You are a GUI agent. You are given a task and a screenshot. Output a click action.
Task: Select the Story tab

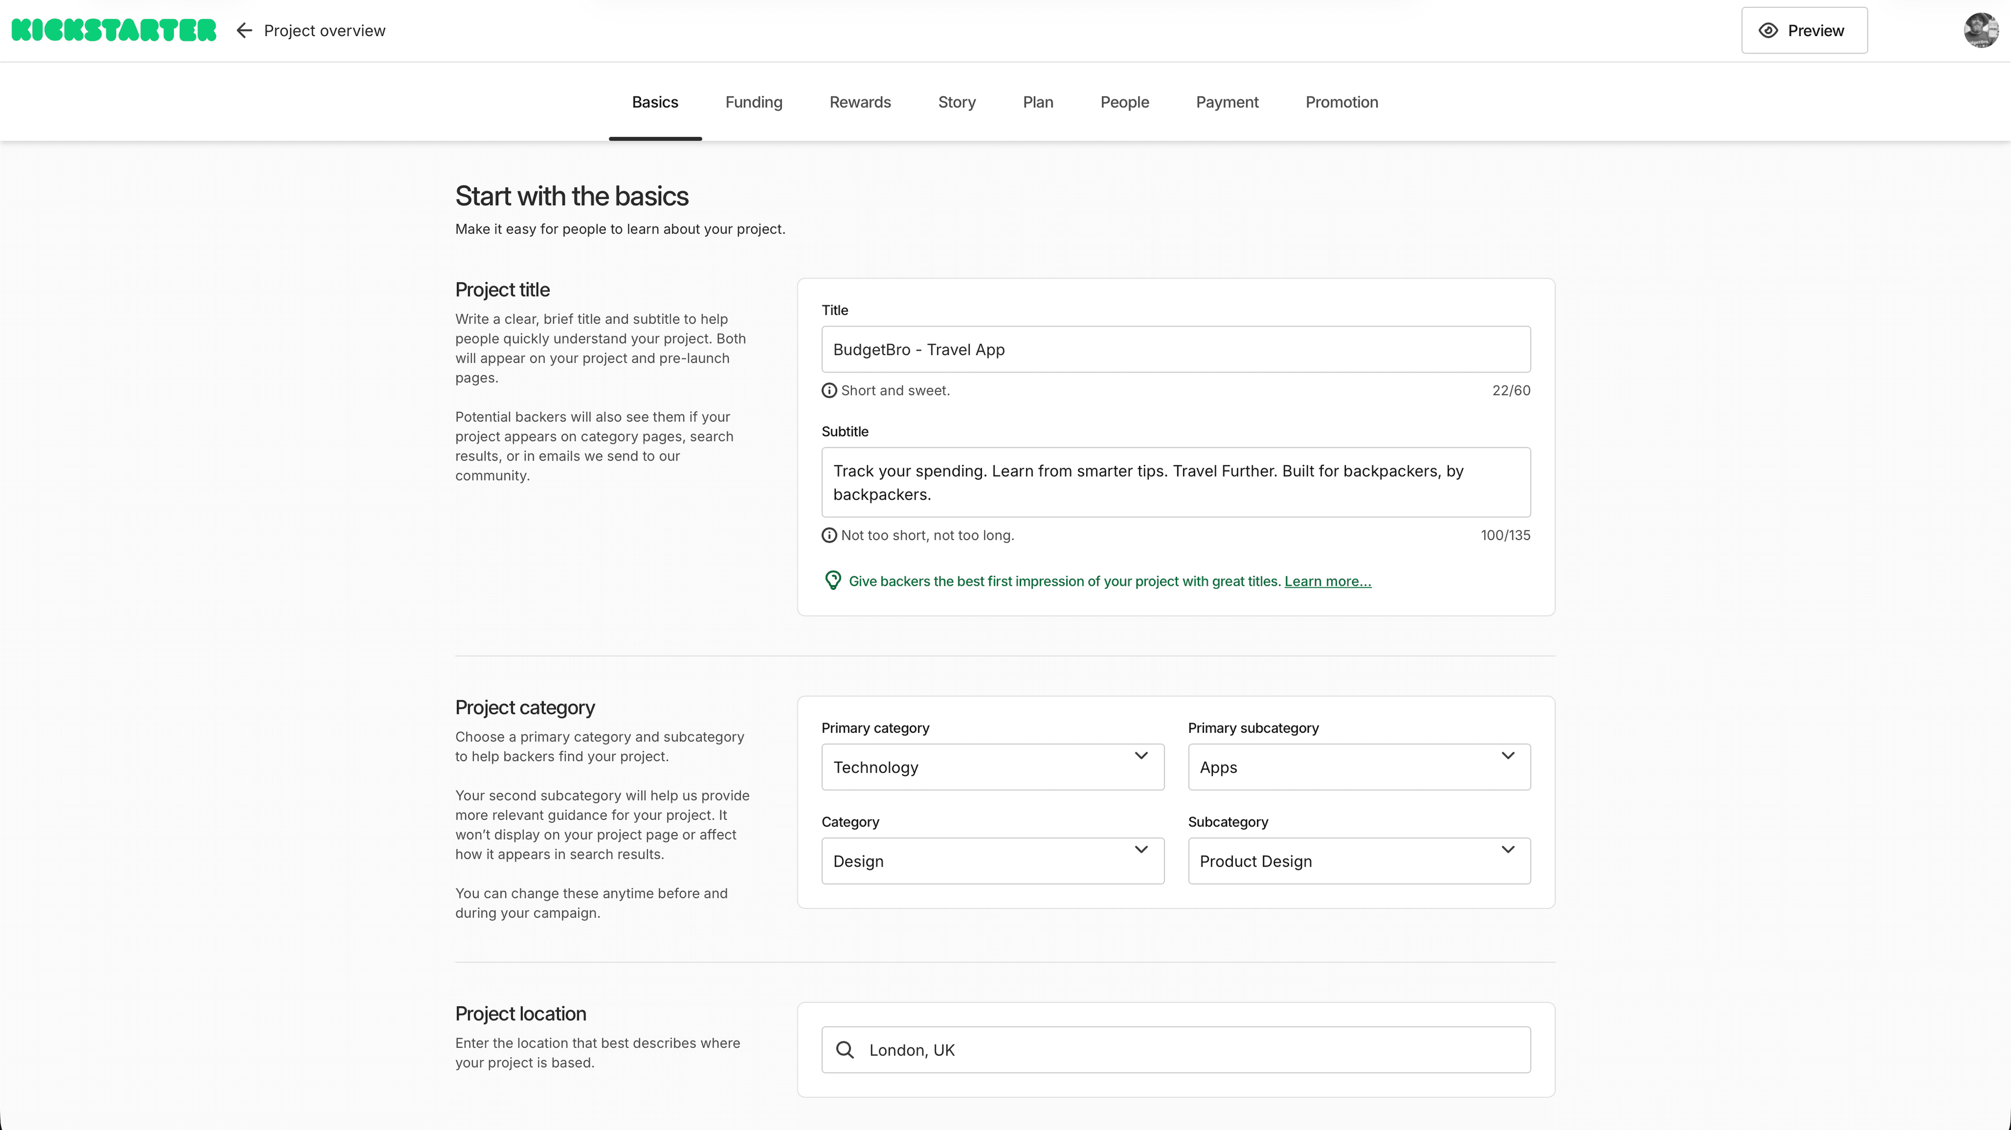[x=956, y=102]
